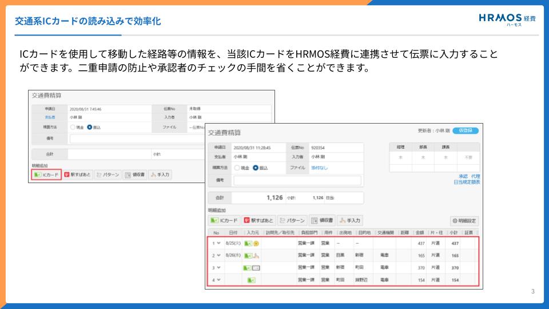
Task: Click 165 amount in row 2
Action: [x=421, y=256]
